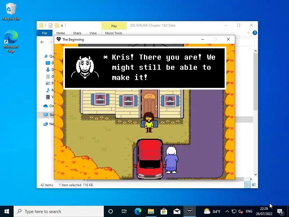Open network status tray icon
Viewport: 289px width, 217px height.
pos(234,211)
